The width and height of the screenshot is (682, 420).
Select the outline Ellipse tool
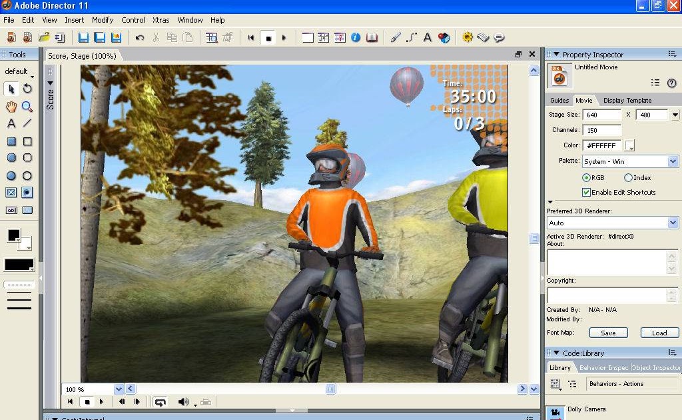(x=27, y=176)
